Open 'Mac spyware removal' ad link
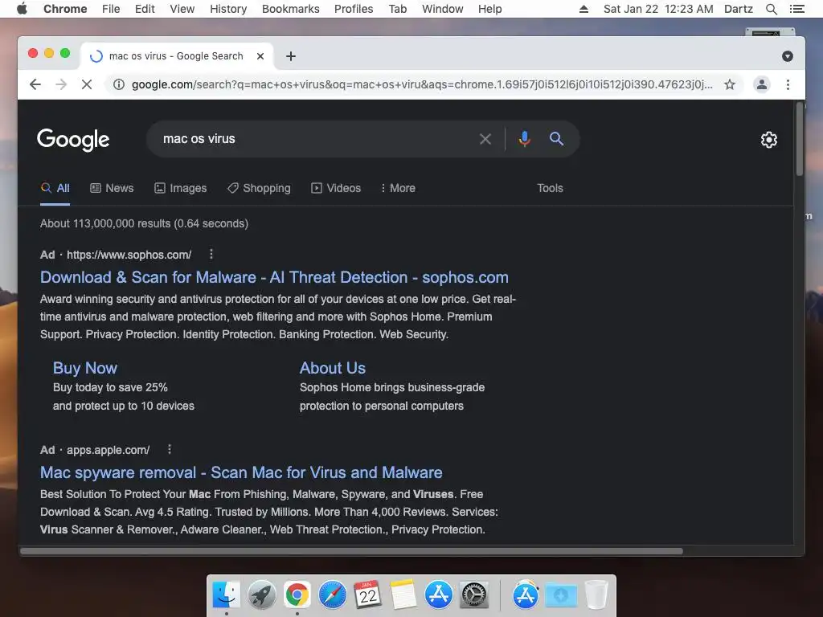 pos(241,472)
